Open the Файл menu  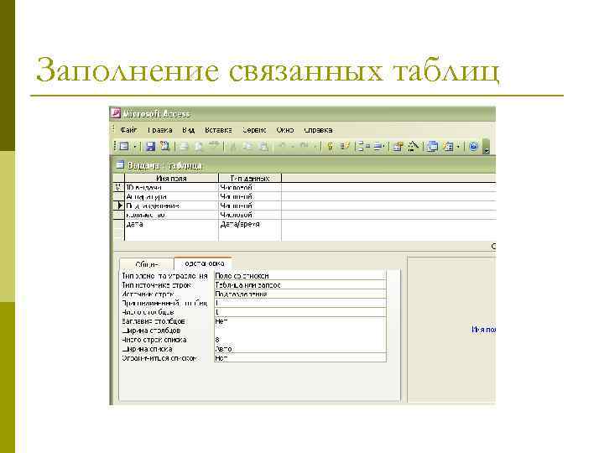(x=128, y=130)
